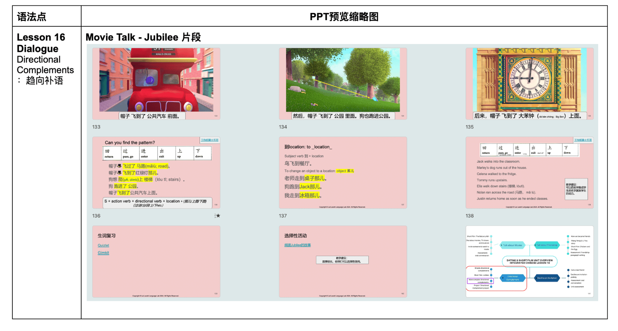Click slide number 136 label

(96, 216)
